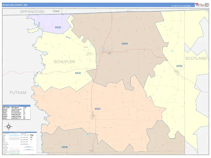The height and width of the screenshot is (158, 211).
Task: Click GLENWOOD in the ZIP index
Action: (16, 113)
